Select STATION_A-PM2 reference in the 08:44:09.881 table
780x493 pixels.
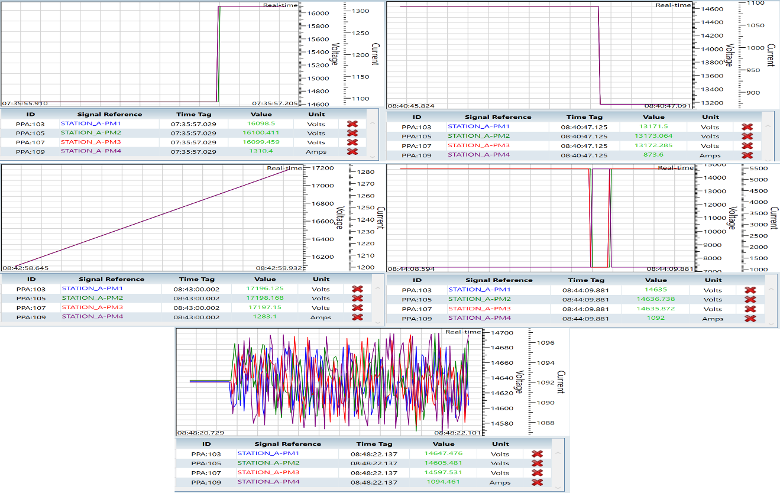pyautogui.click(x=479, y=300)
